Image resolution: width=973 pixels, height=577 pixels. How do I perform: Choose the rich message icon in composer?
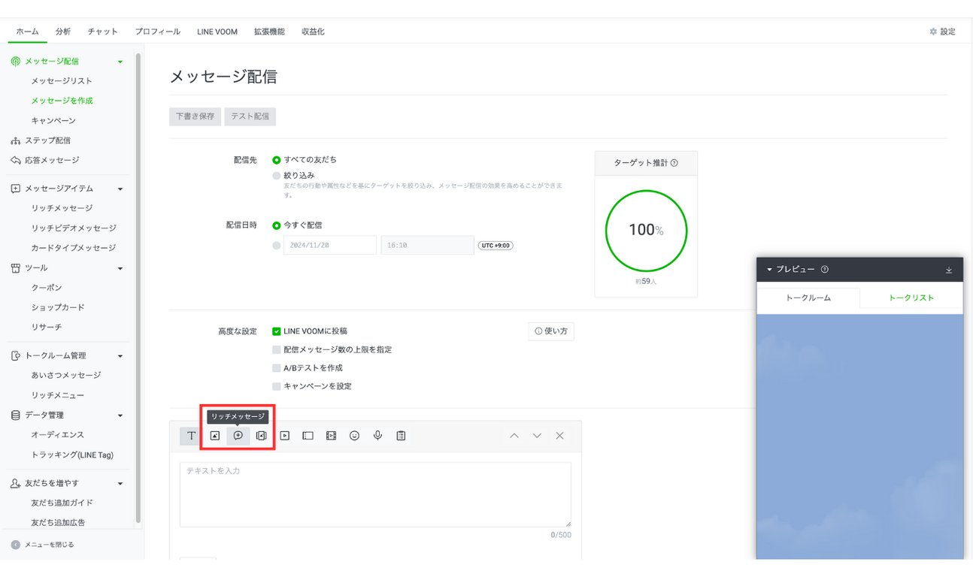(238, 436)
